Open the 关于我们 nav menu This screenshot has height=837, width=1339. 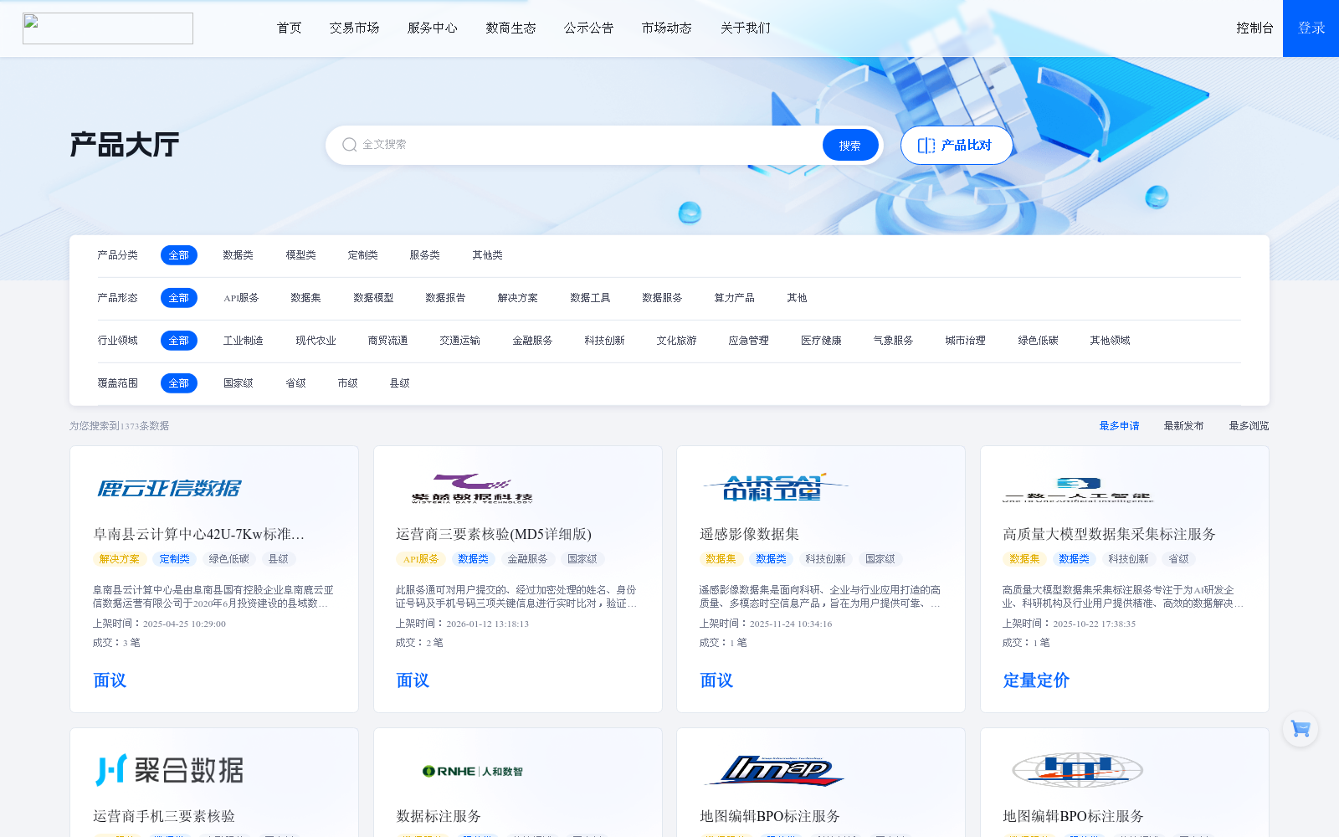[x=746, y=28]
